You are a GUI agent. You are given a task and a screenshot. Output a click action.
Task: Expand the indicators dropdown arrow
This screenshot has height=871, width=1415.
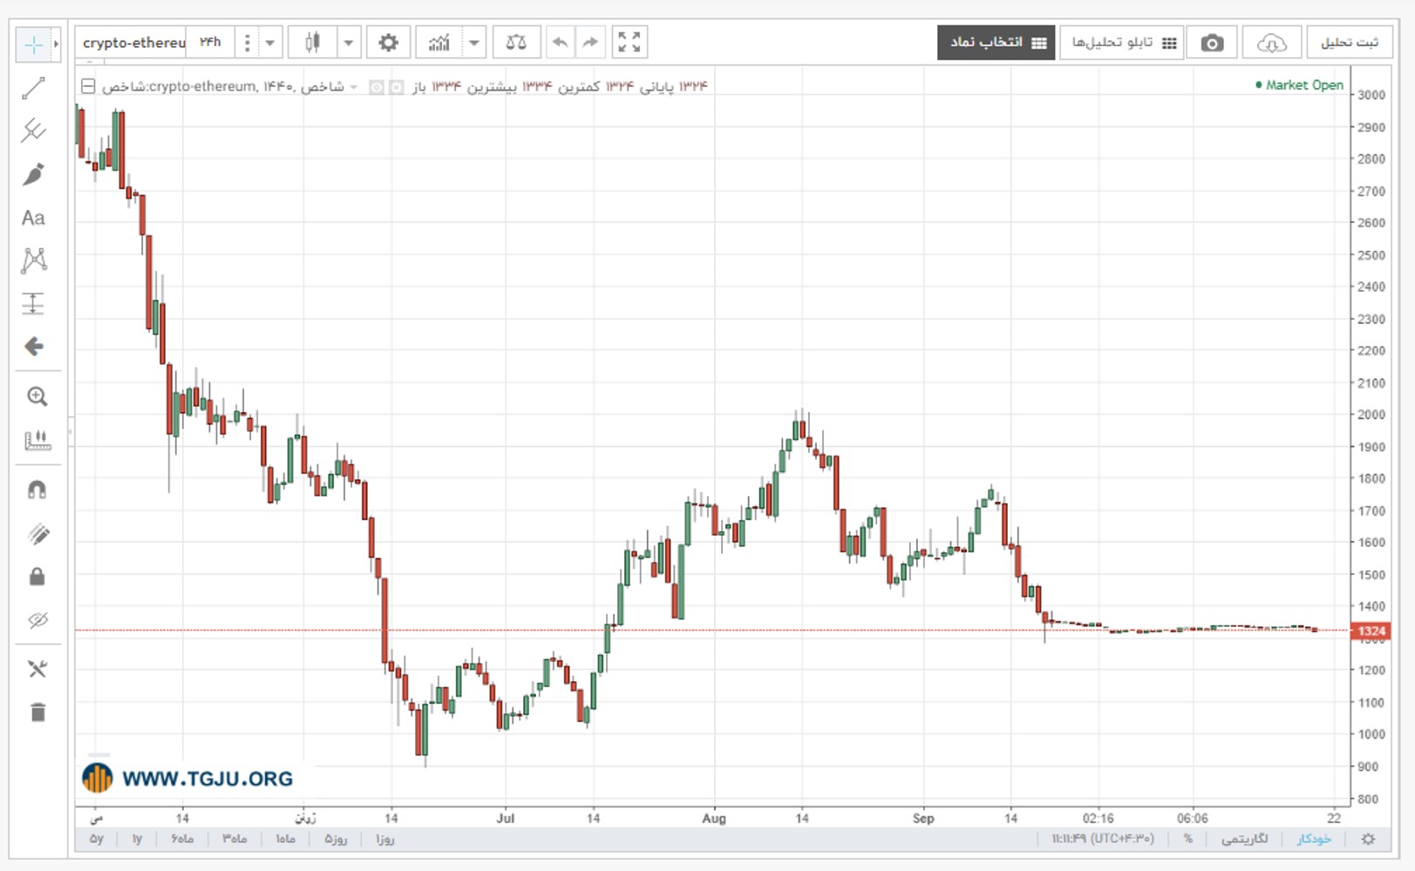pos(474,43)
